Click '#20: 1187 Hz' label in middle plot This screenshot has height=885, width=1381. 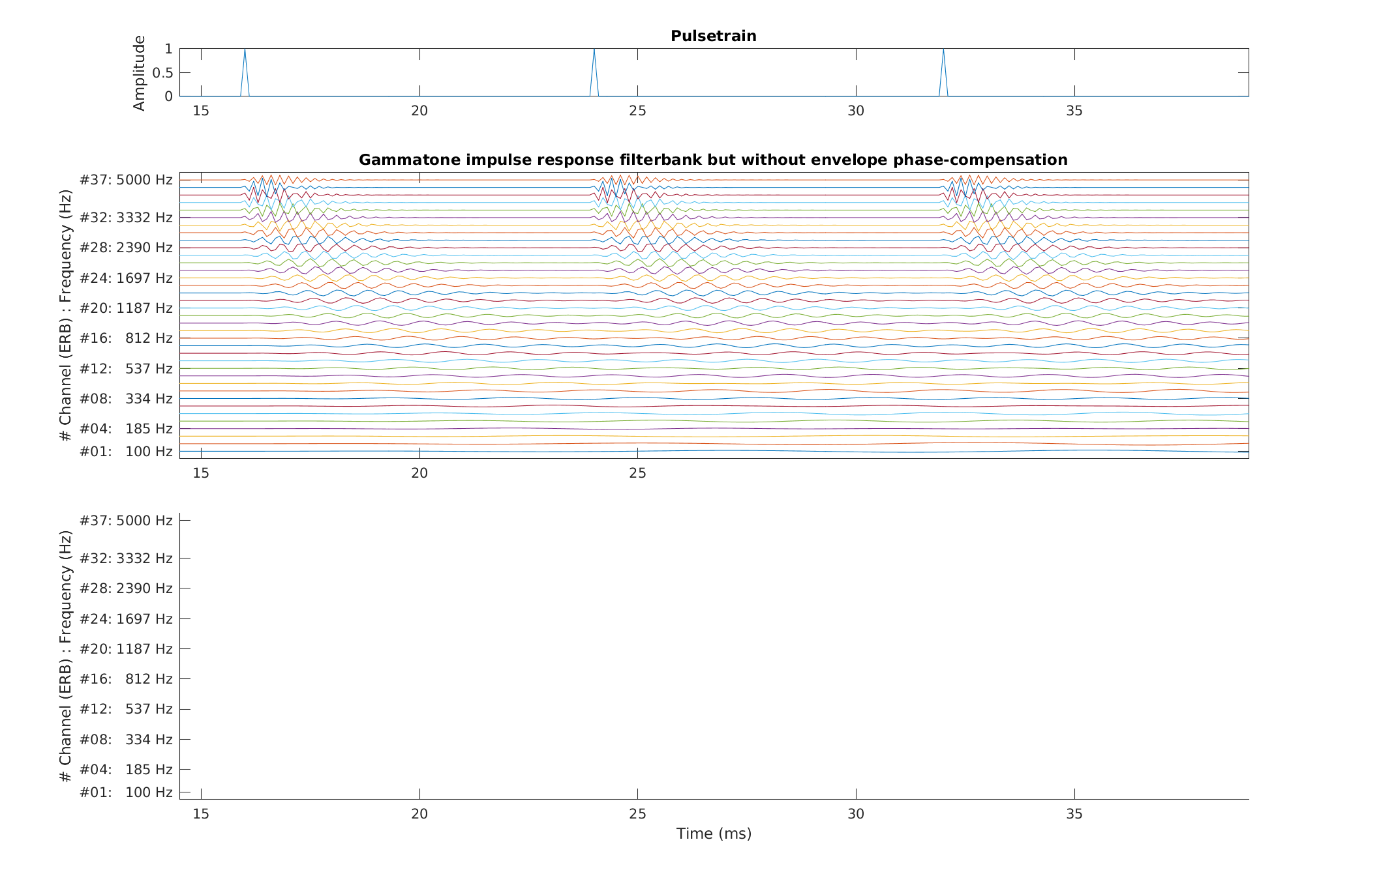126,308
